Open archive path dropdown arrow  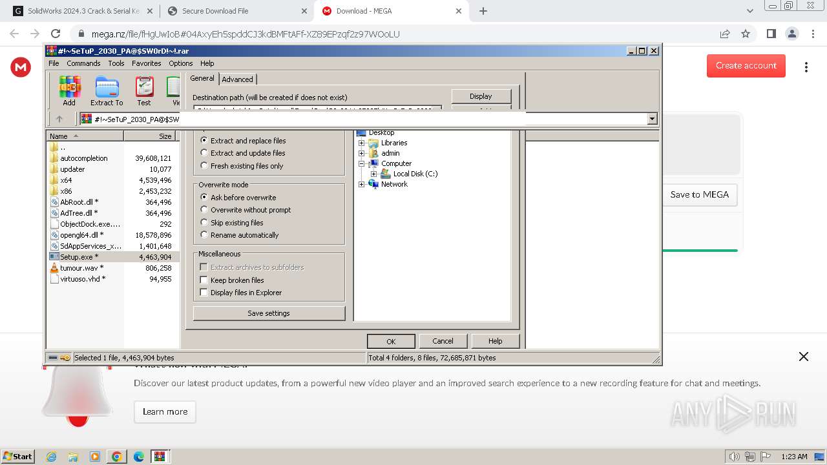(652, 119)
